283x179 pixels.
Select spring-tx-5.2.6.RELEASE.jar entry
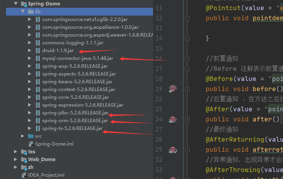point(72,128)
